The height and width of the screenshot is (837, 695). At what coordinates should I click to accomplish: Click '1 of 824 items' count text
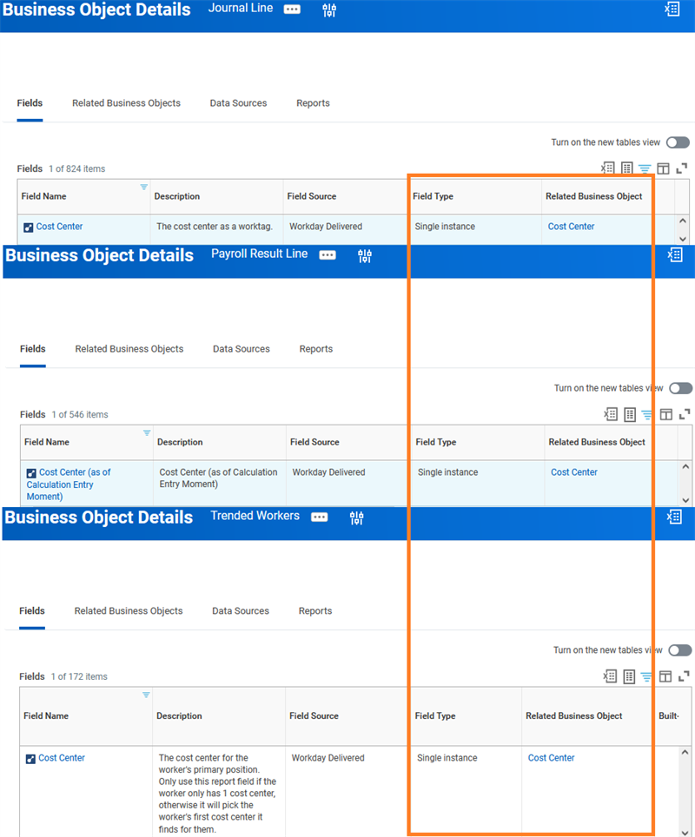tap(77, 168)
